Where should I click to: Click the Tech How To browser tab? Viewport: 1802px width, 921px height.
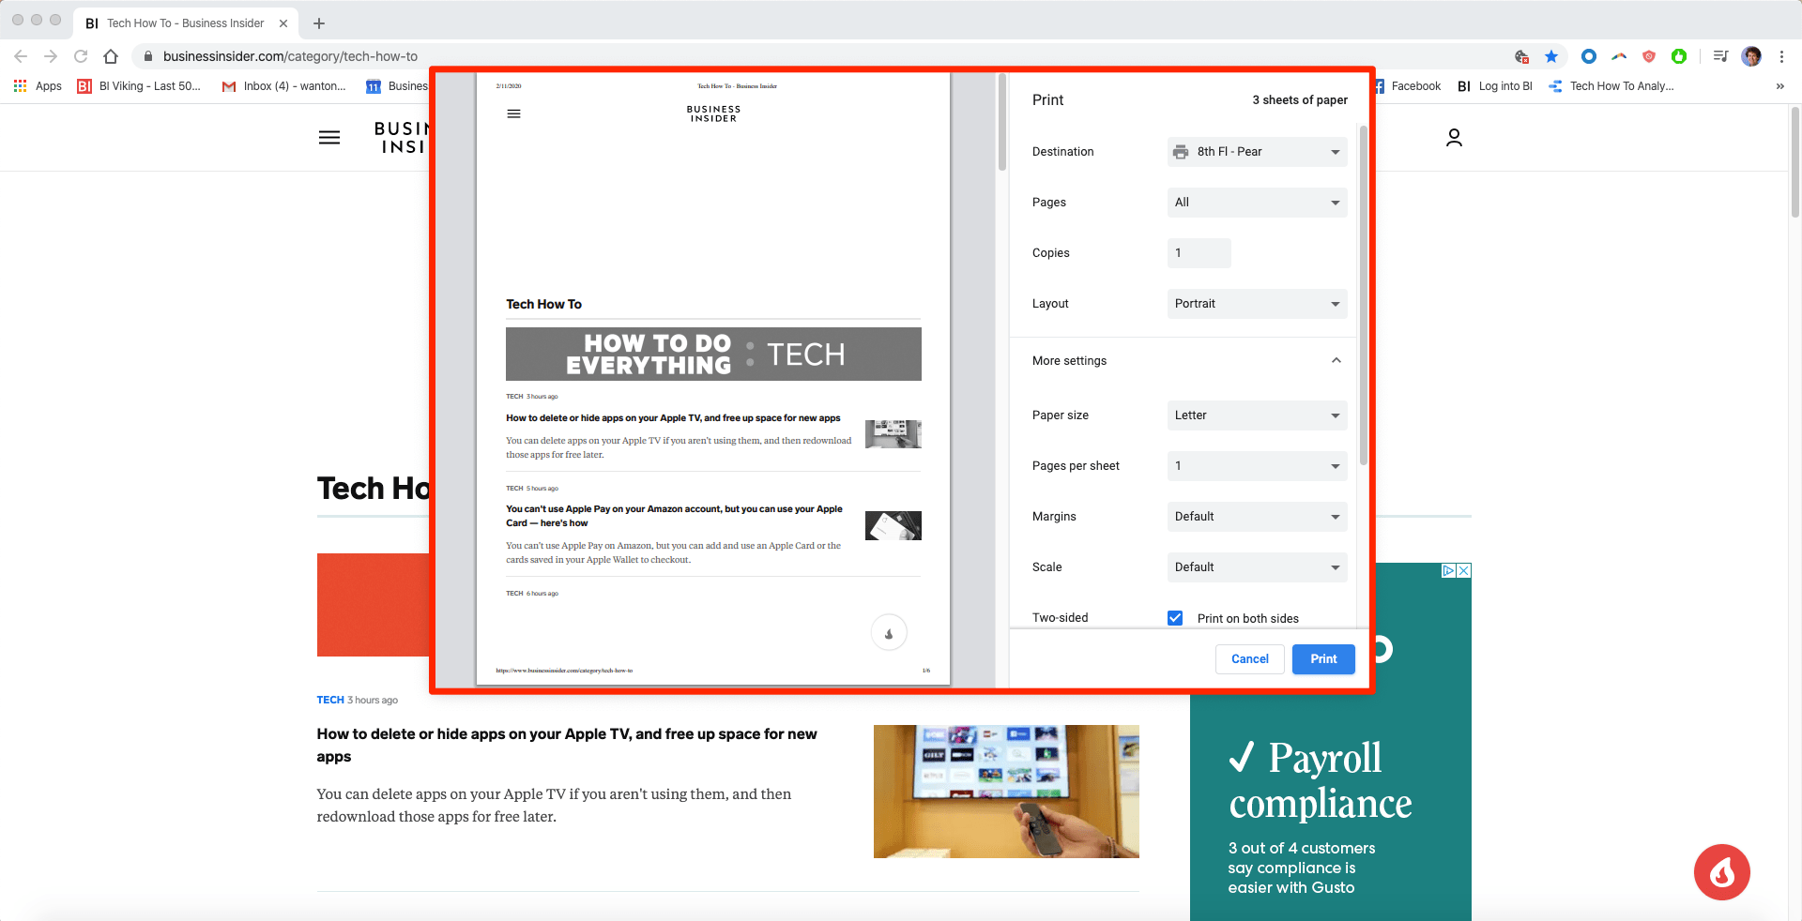tap(183, 23)
